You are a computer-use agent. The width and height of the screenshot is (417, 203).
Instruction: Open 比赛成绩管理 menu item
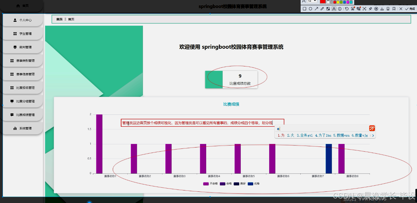point(22,115)
